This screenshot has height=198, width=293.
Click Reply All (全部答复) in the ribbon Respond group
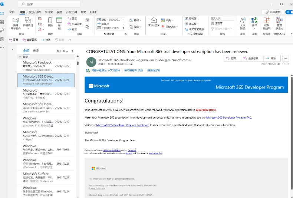pyautogui.click(x=75, y=24)
